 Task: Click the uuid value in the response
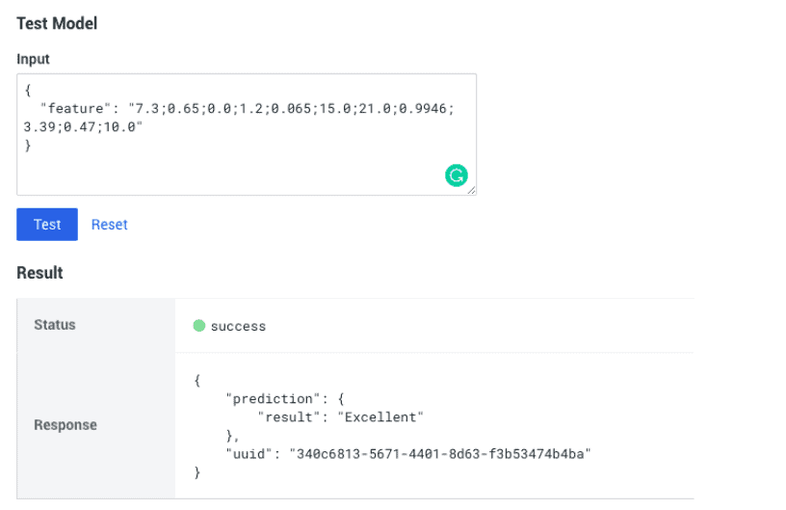click(x=439, y=454)
